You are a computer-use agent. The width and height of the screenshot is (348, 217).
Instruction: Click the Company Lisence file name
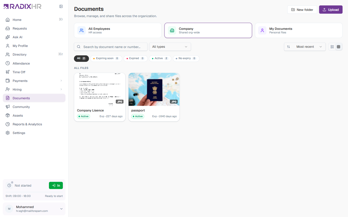pos(91,110)
